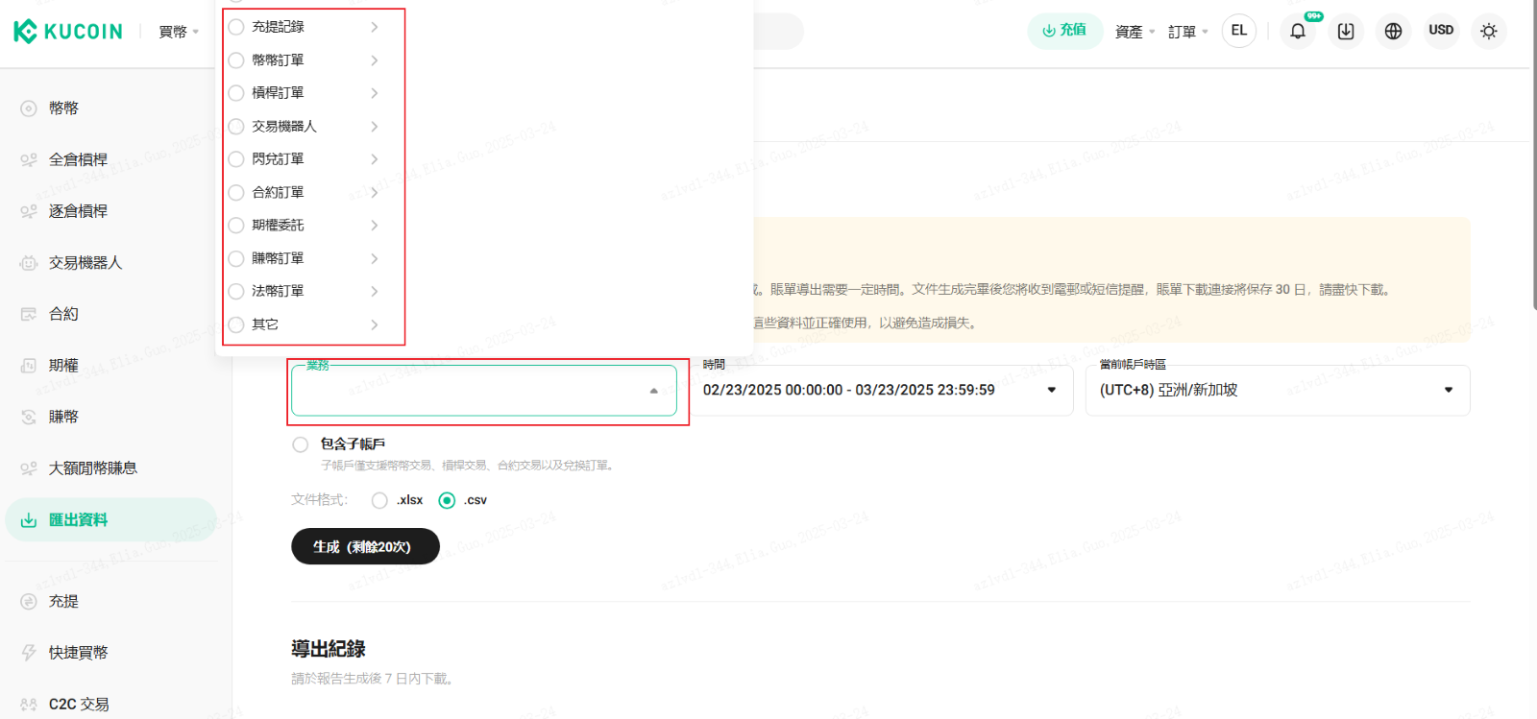Enable the 包含子帳戶 option

(x=301, y=444)
